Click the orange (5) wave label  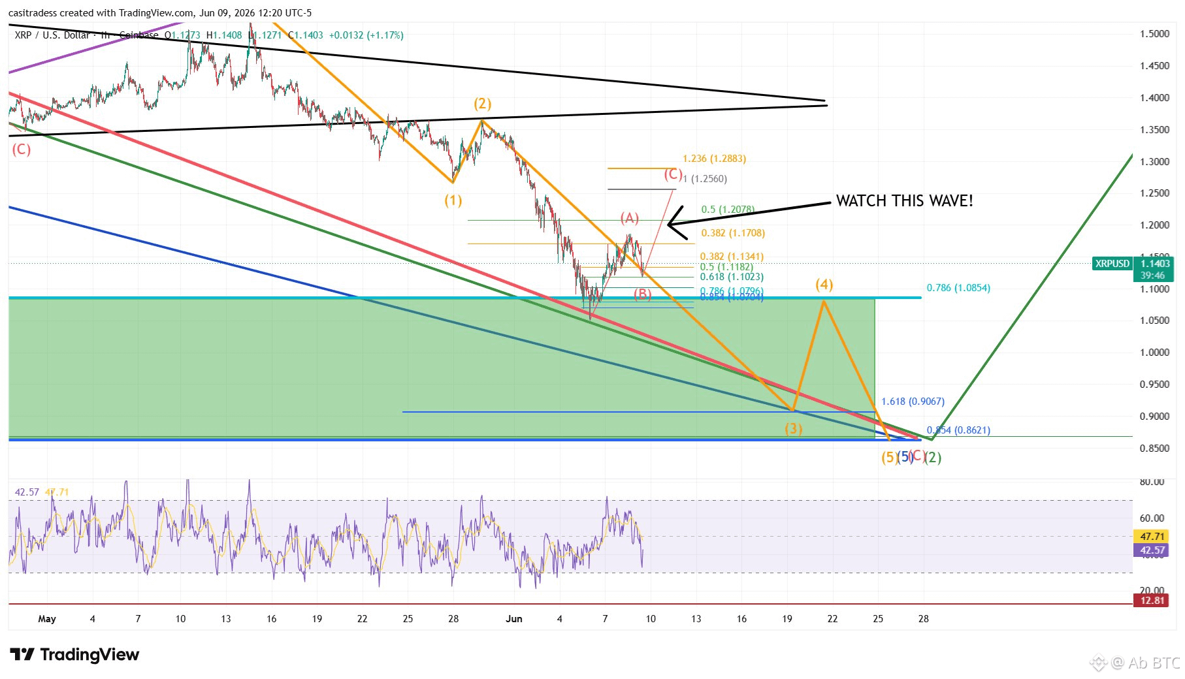[x=890, y=458]
